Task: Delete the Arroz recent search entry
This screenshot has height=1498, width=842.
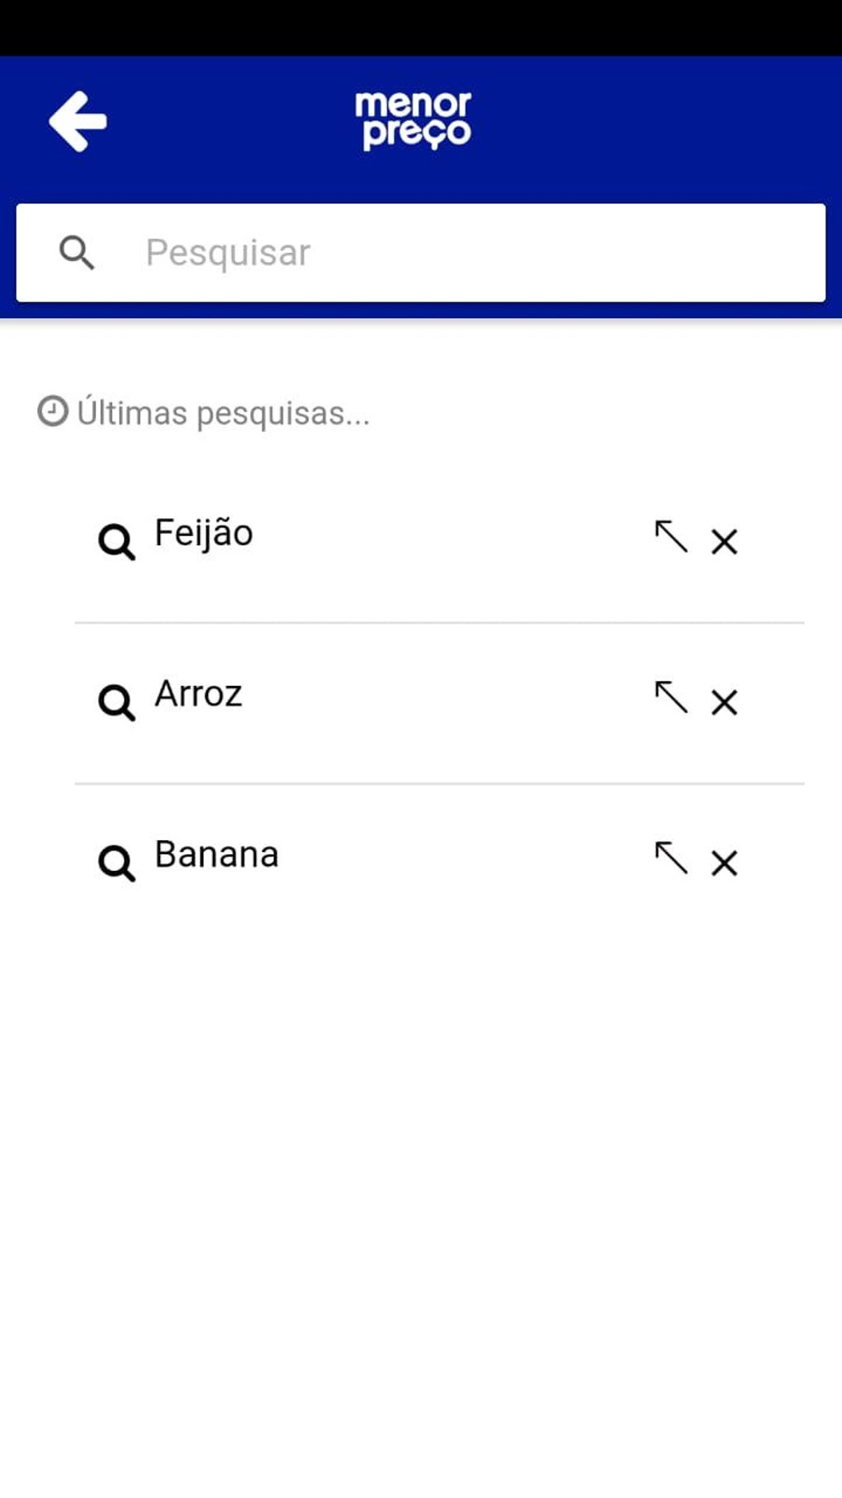Action: pyautogui.click(x=724, y=702)
